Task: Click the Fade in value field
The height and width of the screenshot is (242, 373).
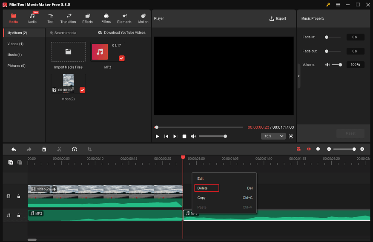Action: click(355, 37)
